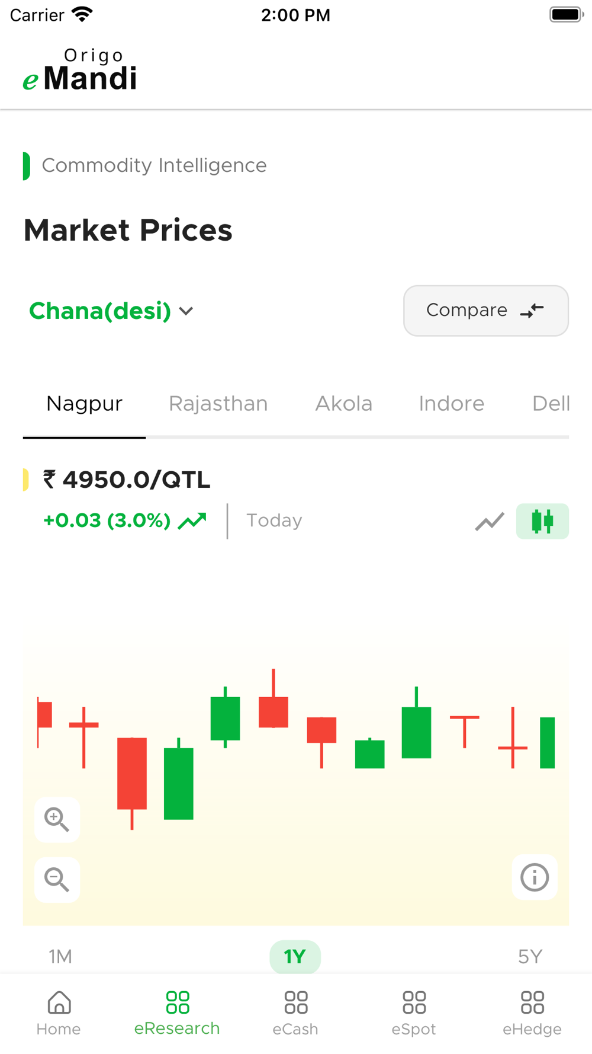Image resolution: width=592 pixels, height=1054 pixels.
Task: Switch to the Akola market tab
Action: 343,404
